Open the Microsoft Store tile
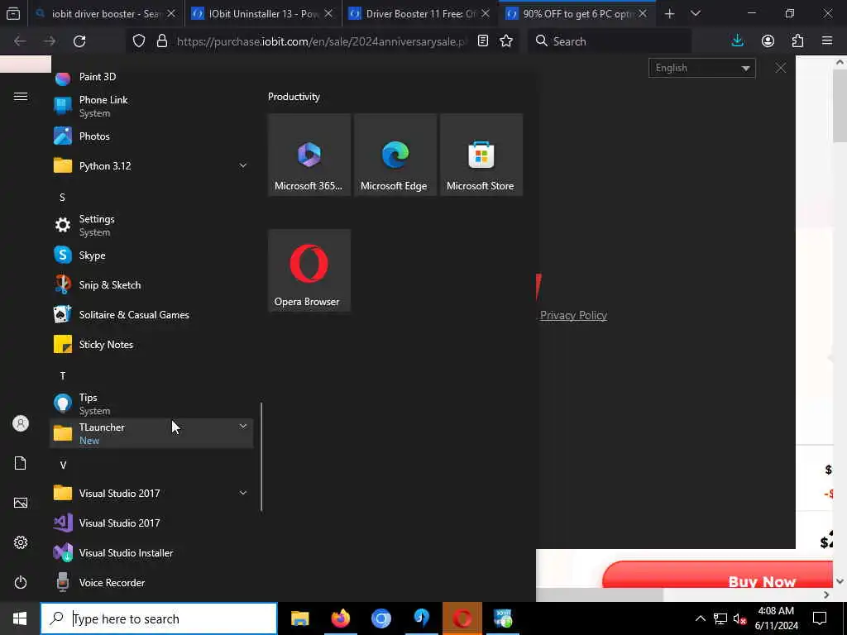Image resolution: width=847 pixels, height=635 pixels. click(481, 155)
